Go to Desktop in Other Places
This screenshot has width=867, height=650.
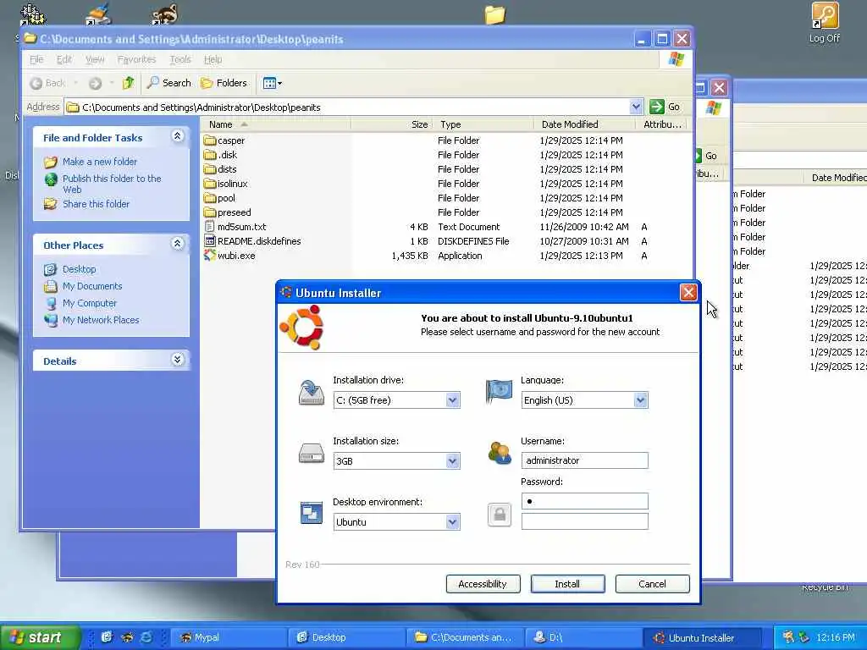79,269
